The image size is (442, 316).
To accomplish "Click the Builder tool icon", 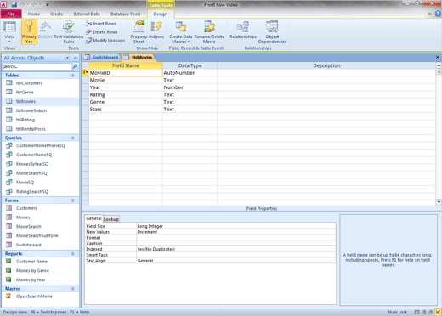I will click(x=45, y=31).
